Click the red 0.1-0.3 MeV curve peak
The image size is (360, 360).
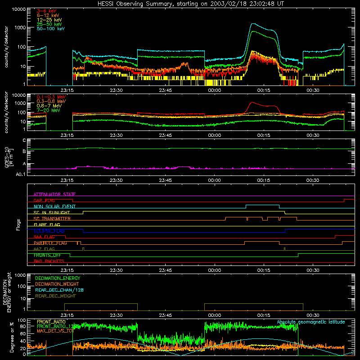click(252, 103)
